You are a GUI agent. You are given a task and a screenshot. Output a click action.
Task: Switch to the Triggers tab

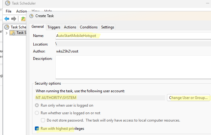[54, 27]
